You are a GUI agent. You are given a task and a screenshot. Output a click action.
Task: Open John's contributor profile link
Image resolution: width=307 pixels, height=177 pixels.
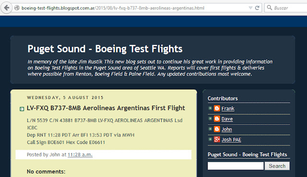[227, 129]
